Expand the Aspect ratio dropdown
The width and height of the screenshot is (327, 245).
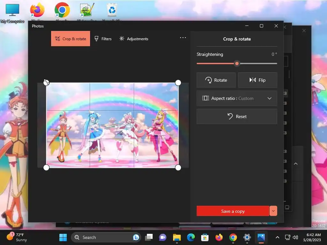[237, 98]
